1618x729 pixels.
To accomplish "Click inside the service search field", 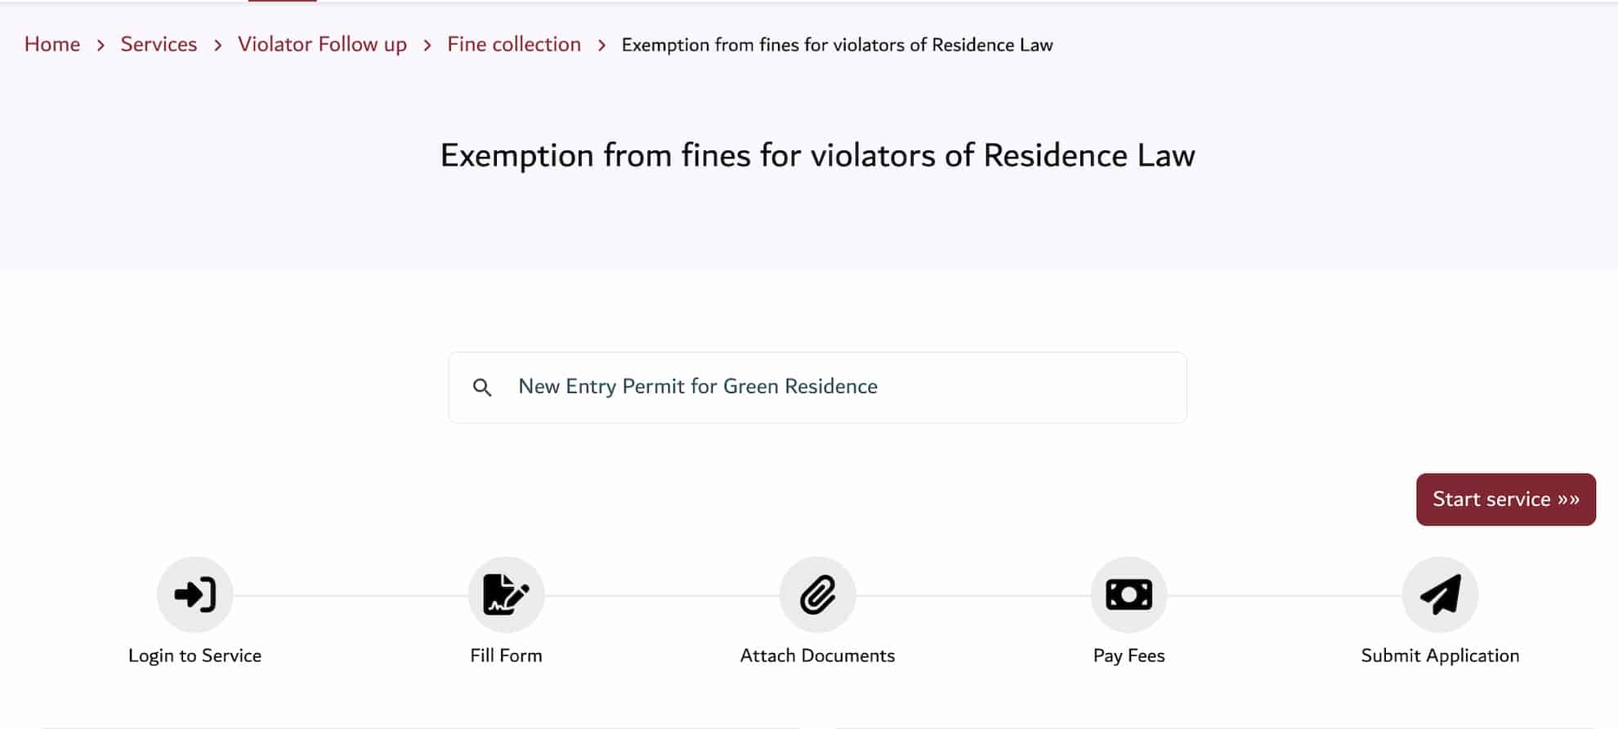I will (x=817, y=387).
